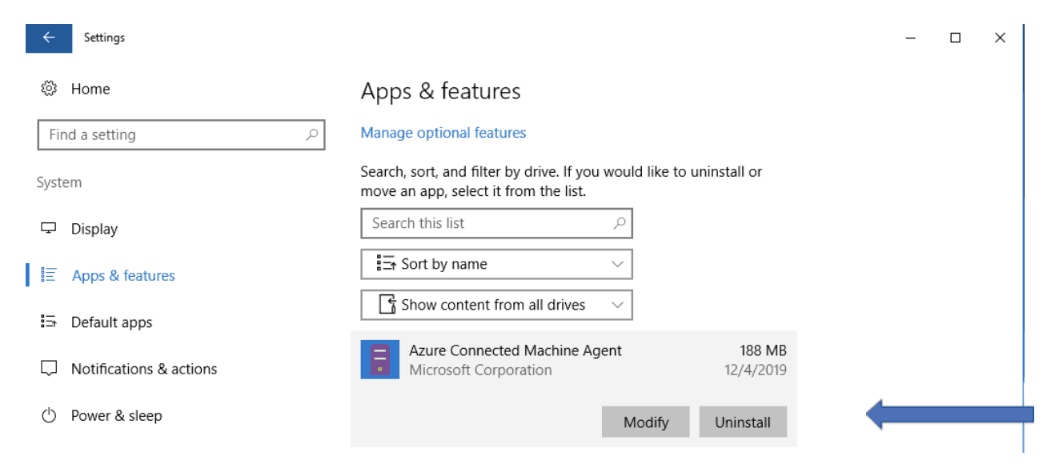Click the Apps & features page heading
This screenshot has height=464, width=1047.
[441, 92]
